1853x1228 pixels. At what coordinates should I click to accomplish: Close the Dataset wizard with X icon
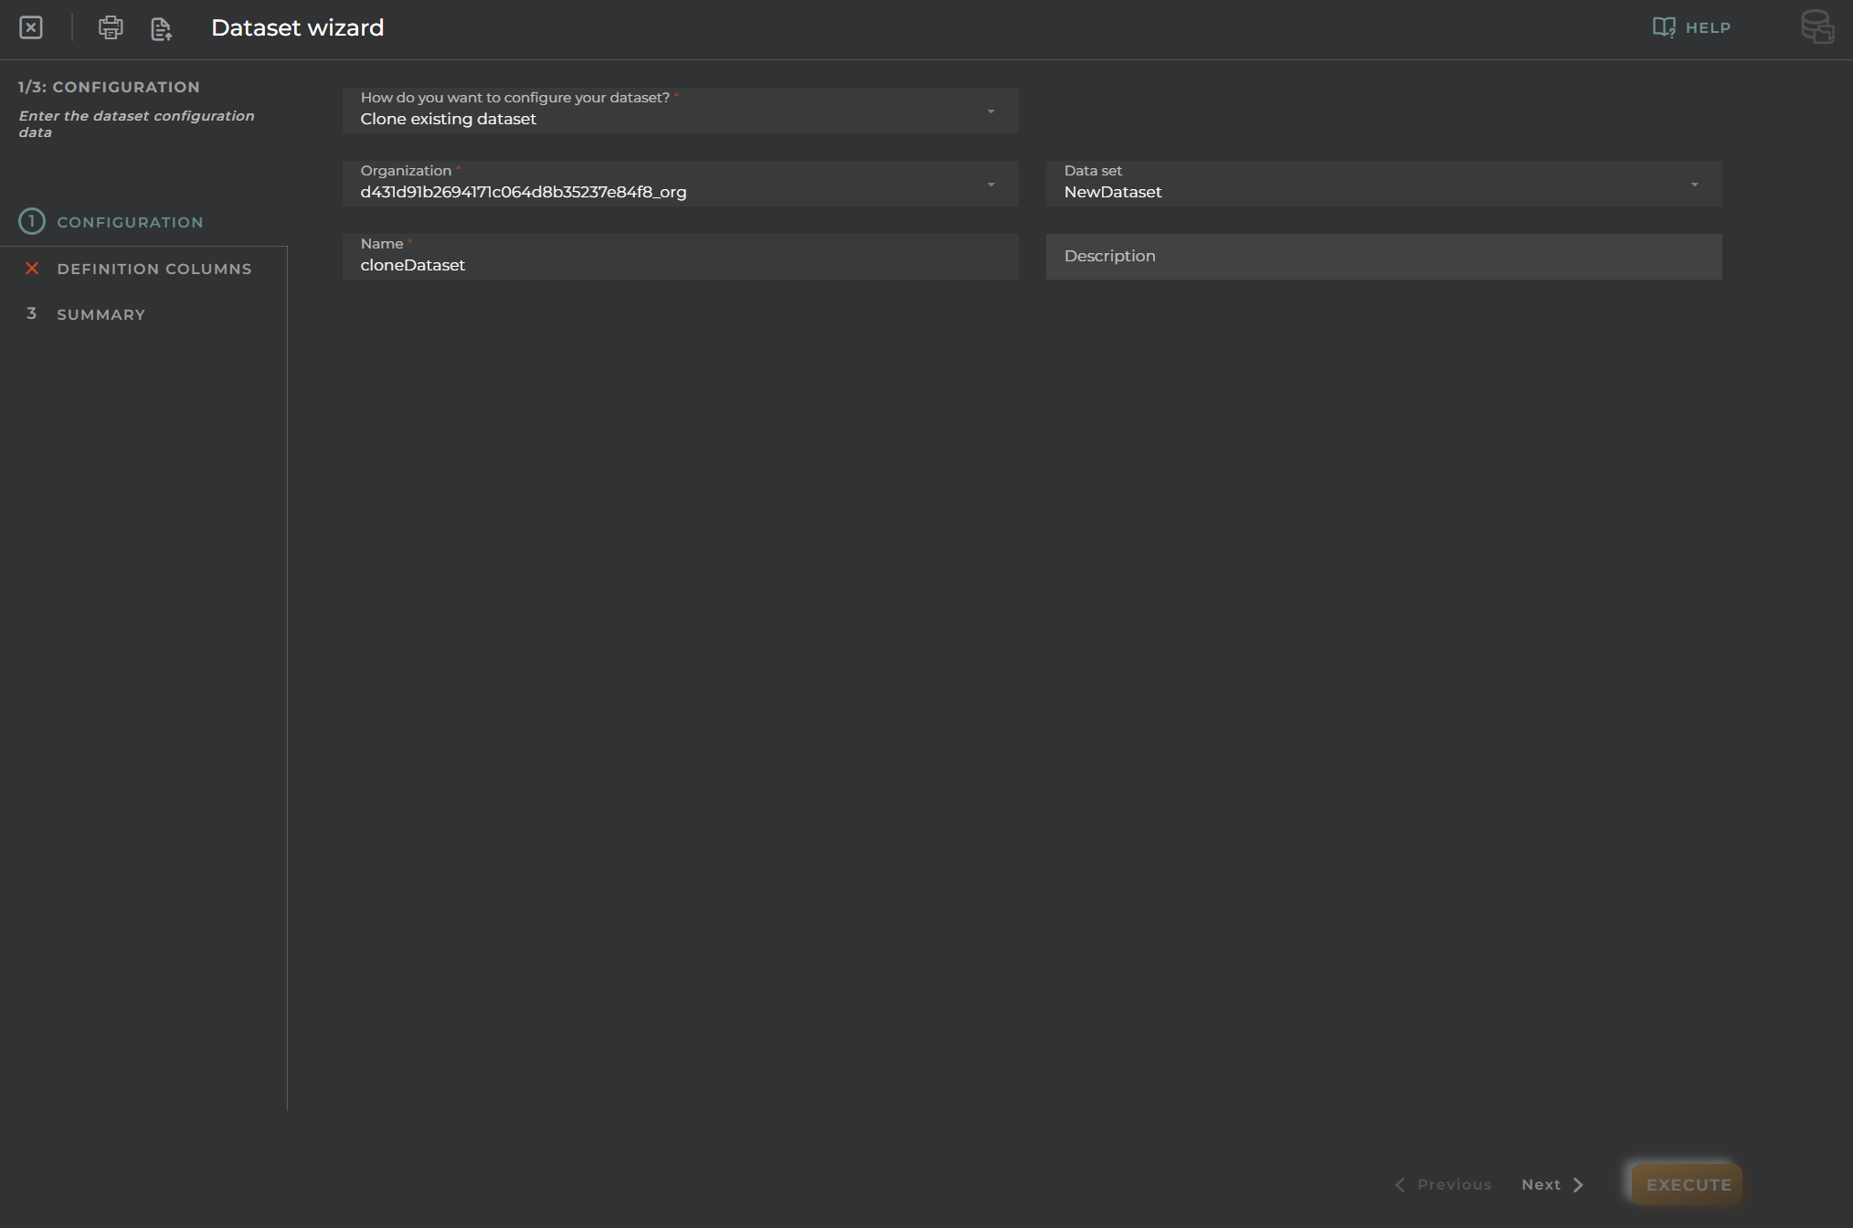click(x=31, y=27)
